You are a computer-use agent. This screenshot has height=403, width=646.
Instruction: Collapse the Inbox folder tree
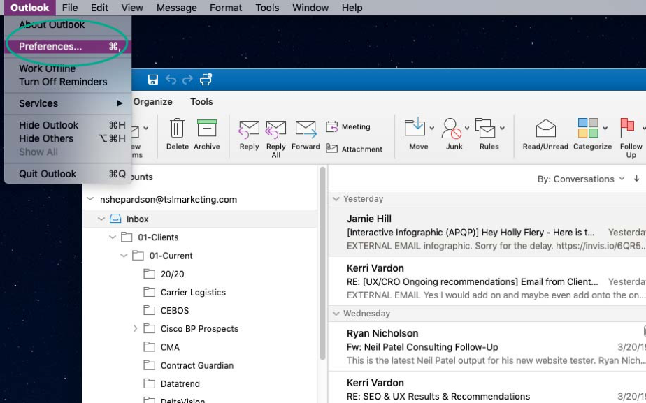(101, 219)
